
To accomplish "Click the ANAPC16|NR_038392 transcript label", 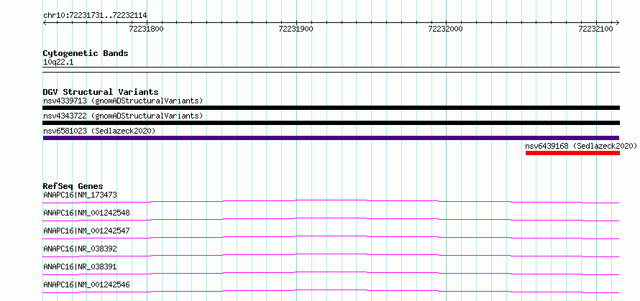I will (x=80, y=249).
